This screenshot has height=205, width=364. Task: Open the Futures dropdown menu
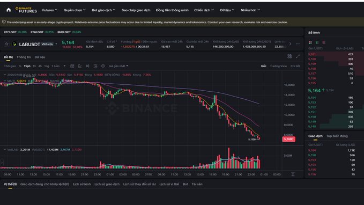tap(50, 10)
